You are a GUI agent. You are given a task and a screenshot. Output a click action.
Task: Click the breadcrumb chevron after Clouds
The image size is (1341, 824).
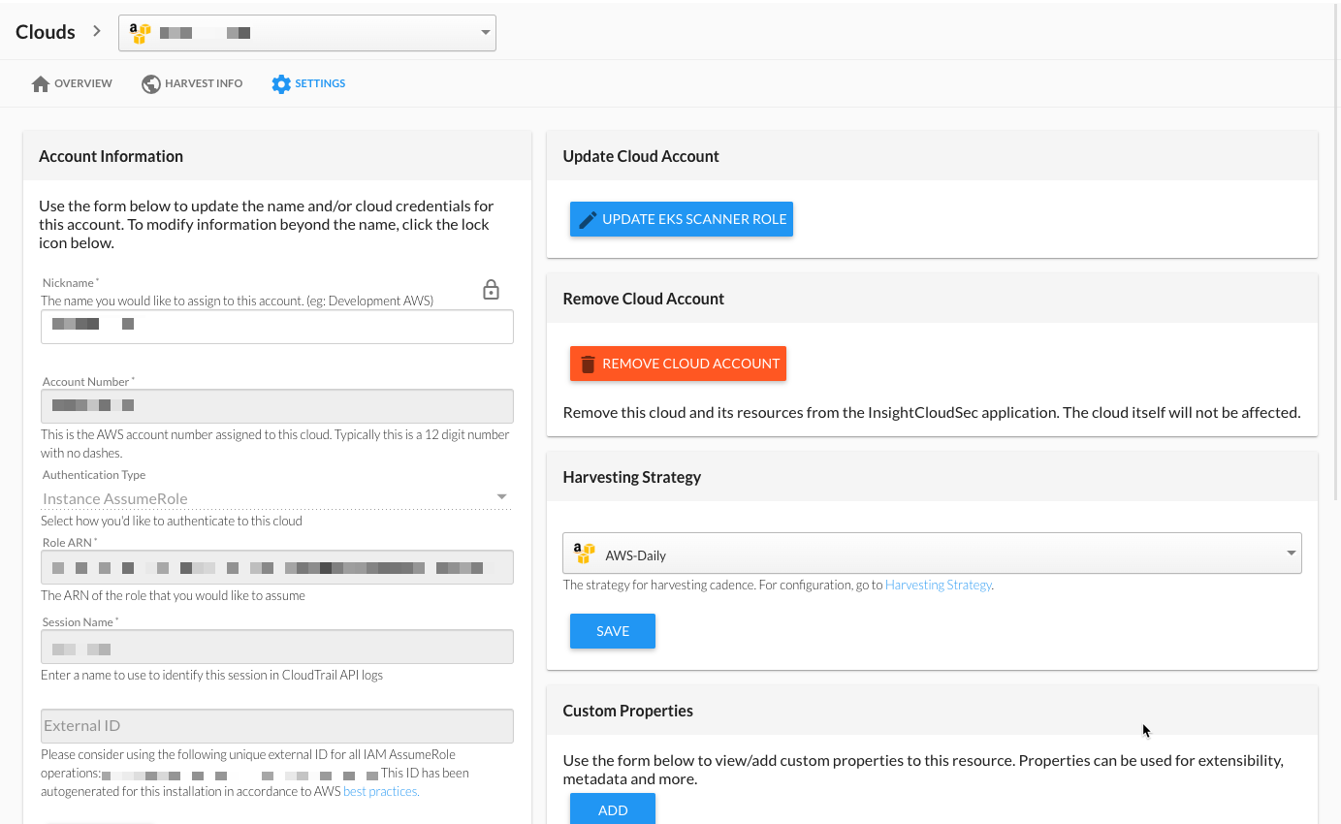97,31
